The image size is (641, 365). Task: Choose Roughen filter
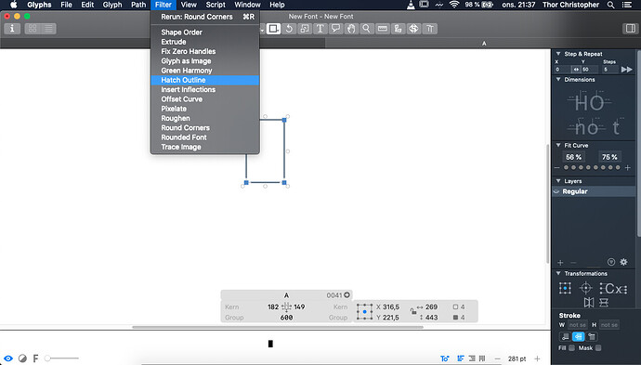(x=204, y=119)
